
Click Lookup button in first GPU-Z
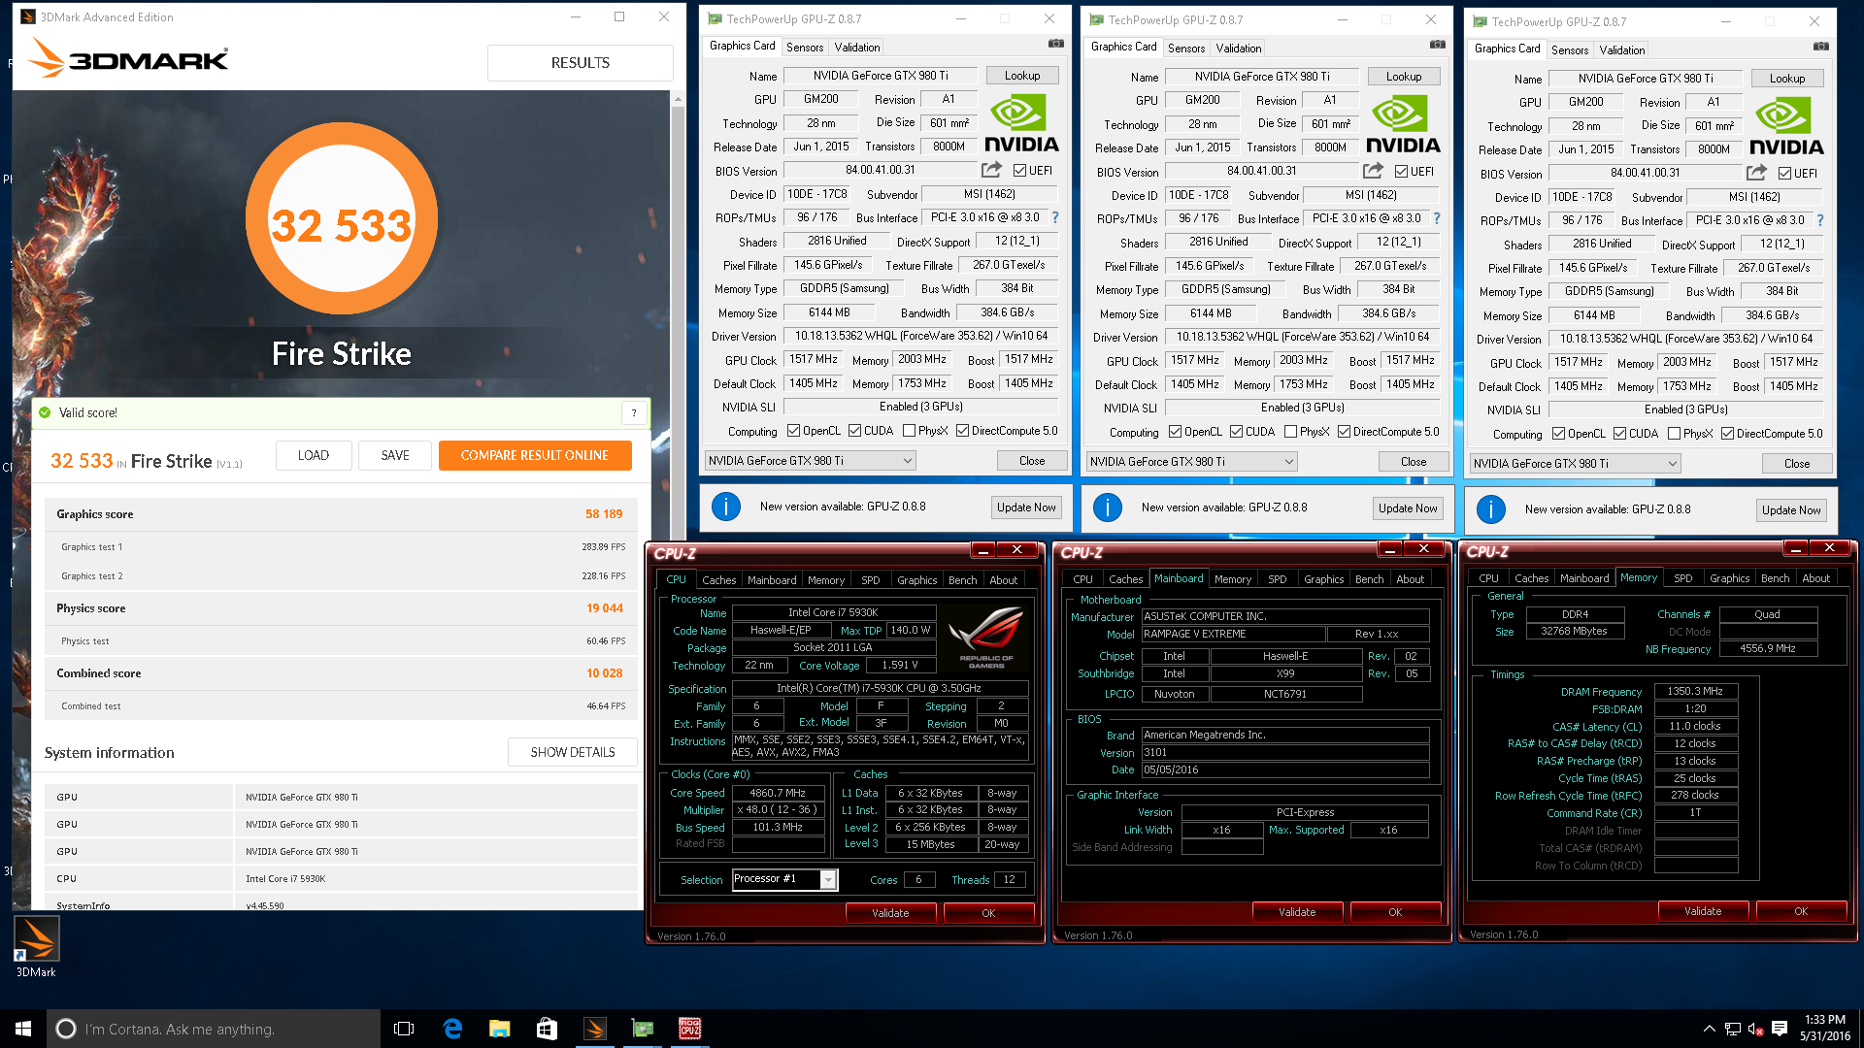coord(1022,75)
